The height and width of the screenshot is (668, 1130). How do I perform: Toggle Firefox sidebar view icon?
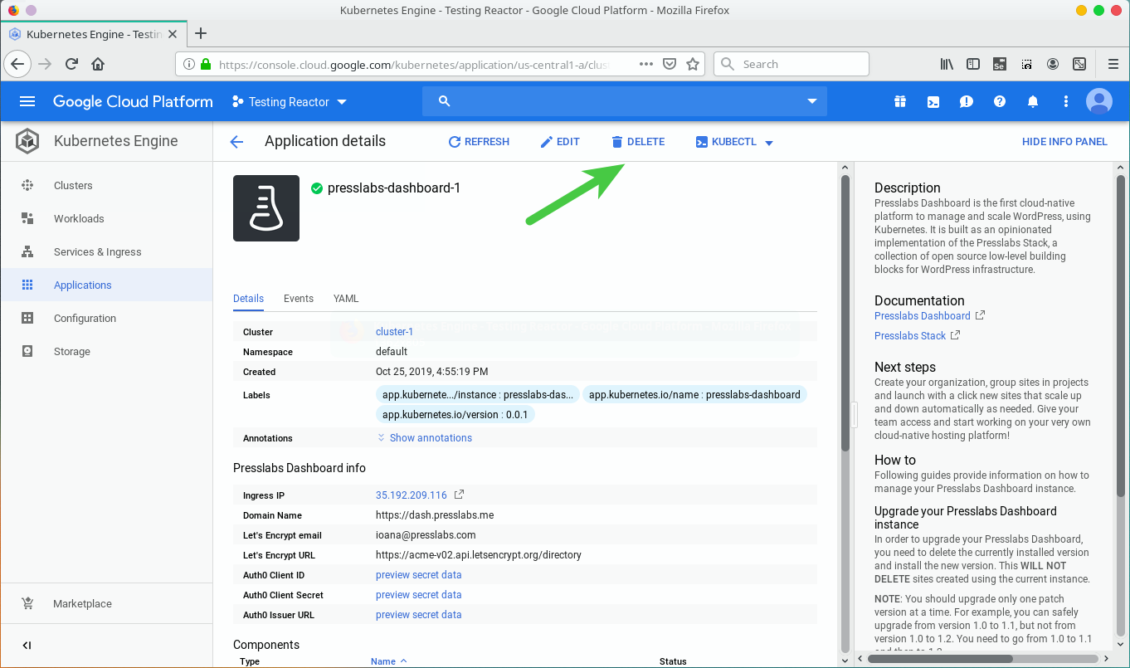[973, 64]
